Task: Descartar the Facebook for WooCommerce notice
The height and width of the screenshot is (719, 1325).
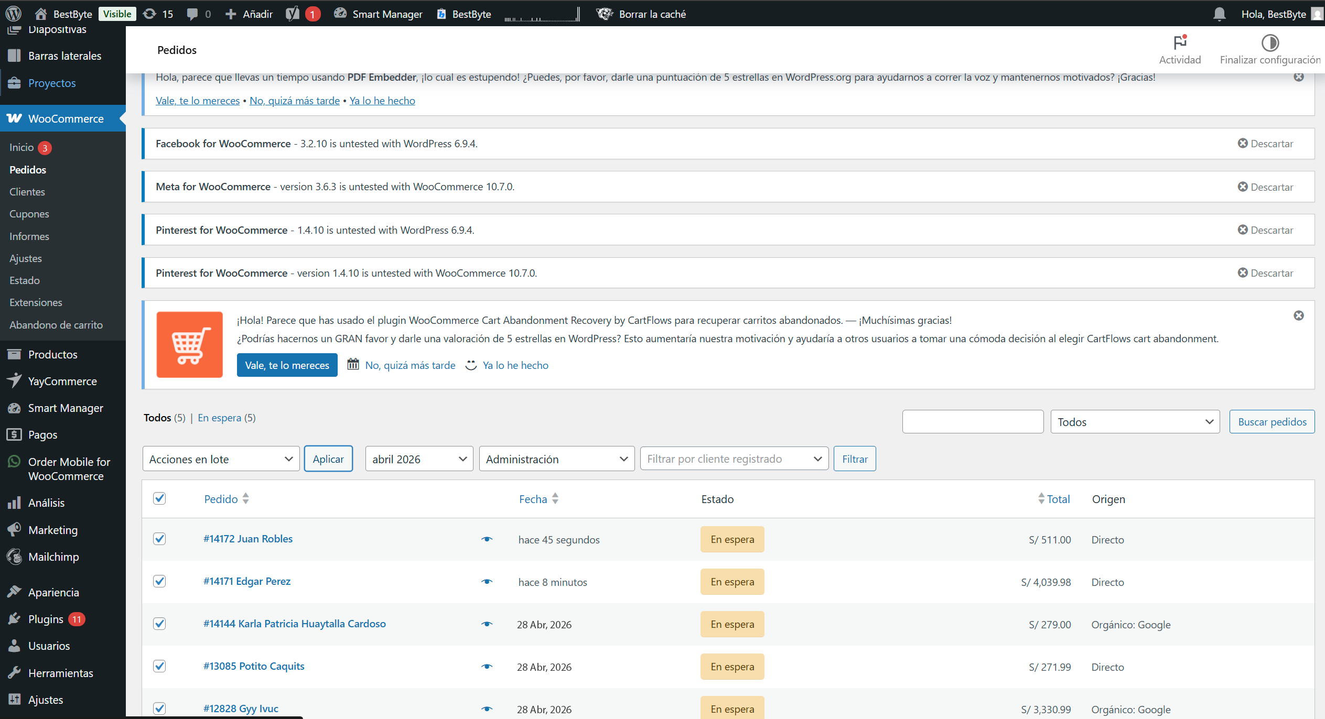Action: point(1266,143)
